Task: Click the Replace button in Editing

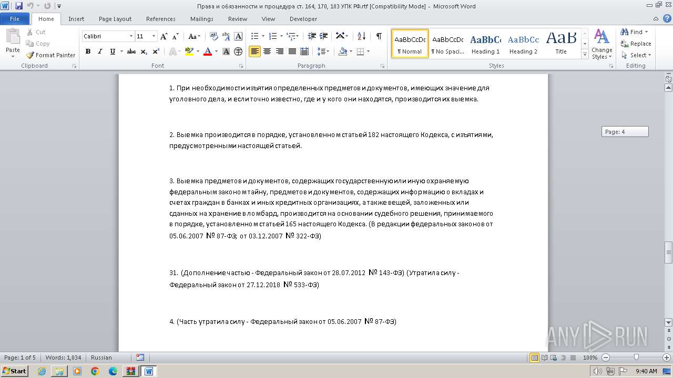Action: tap(636, 44)
